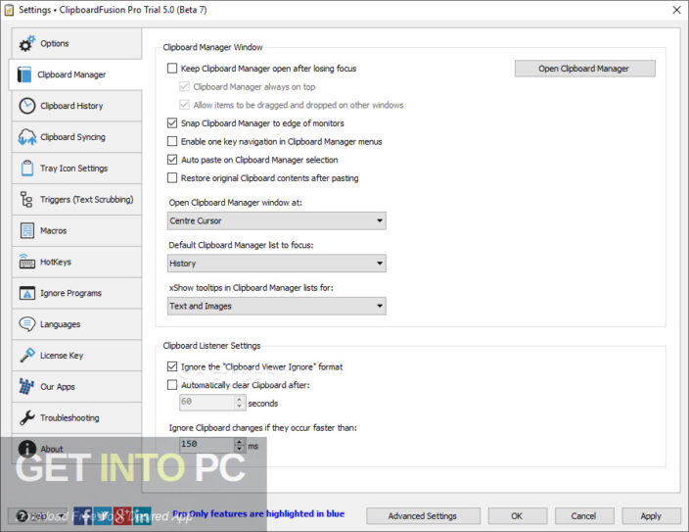The width and height of the screenshot is (689, 532).
Task: Open the Tray Icon Settings tab
Action: click(77, 169)
